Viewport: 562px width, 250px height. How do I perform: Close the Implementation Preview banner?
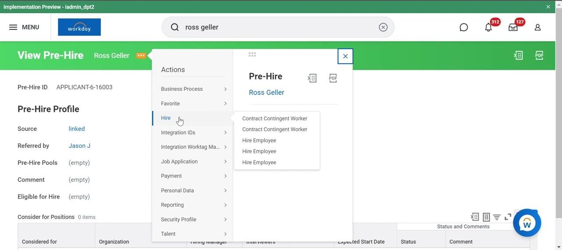(x=548, y=7)
